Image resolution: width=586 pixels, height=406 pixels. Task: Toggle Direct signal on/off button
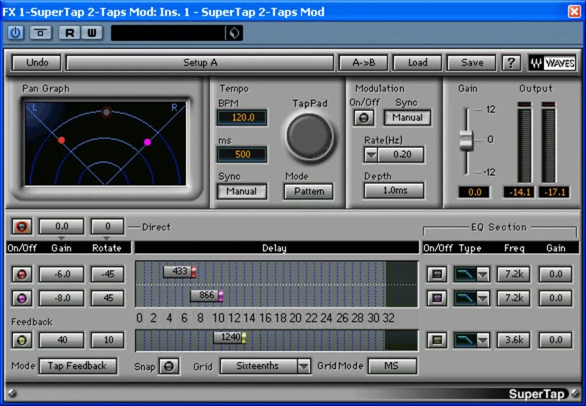coord(22,227)
